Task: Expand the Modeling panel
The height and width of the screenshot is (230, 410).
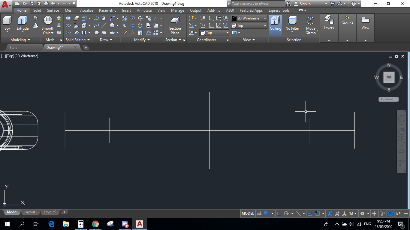Action: 20,40
